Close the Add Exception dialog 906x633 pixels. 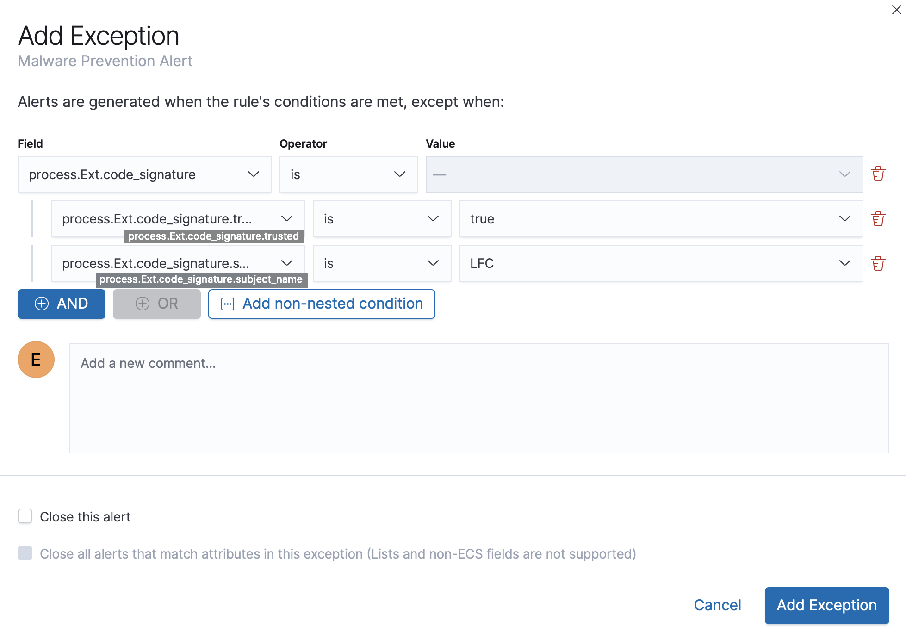pos(896,10)
